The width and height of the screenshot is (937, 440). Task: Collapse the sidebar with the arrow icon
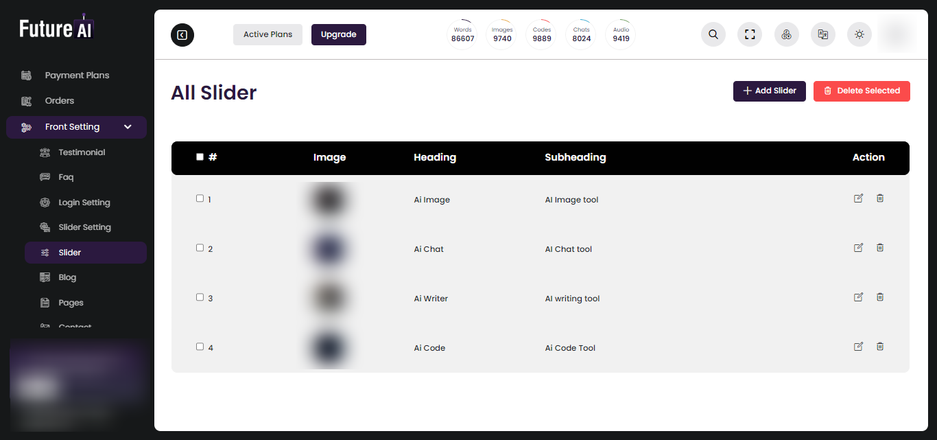click(x=182, y=34)
